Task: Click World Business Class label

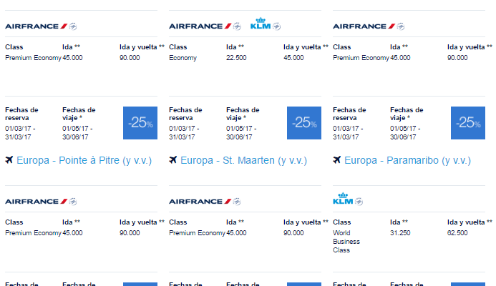Action: click(x=346, y=242)
